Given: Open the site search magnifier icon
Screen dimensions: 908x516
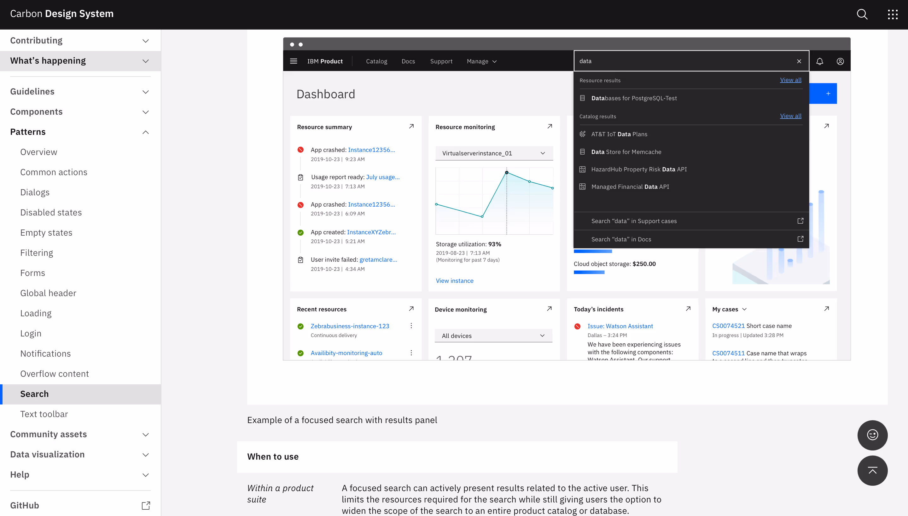Looking at the screenshot, I should [862, 14].
